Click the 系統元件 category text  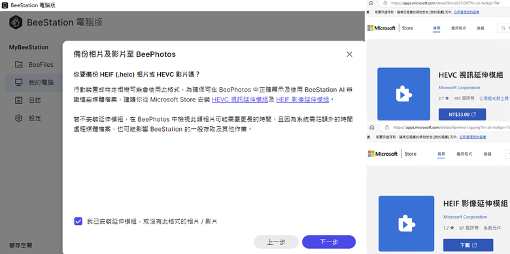tap(492, 228)
